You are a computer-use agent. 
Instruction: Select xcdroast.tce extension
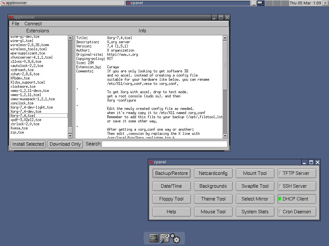point(39,70)
